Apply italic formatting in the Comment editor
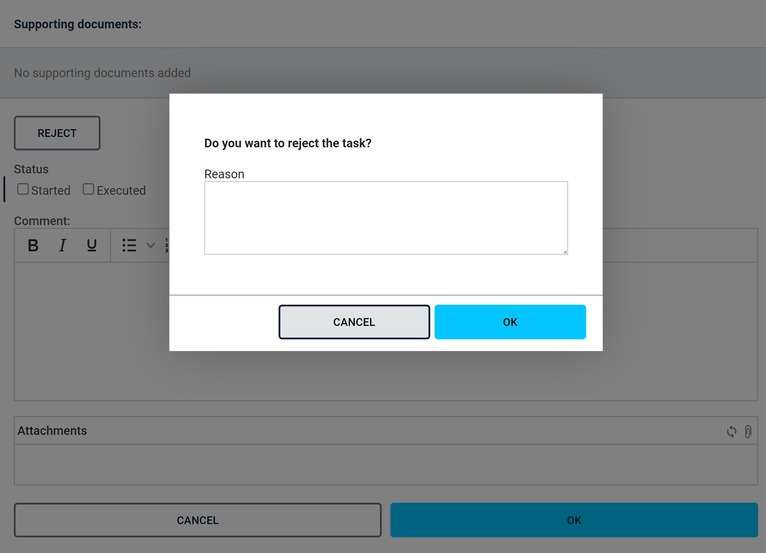 click(62, 245)
